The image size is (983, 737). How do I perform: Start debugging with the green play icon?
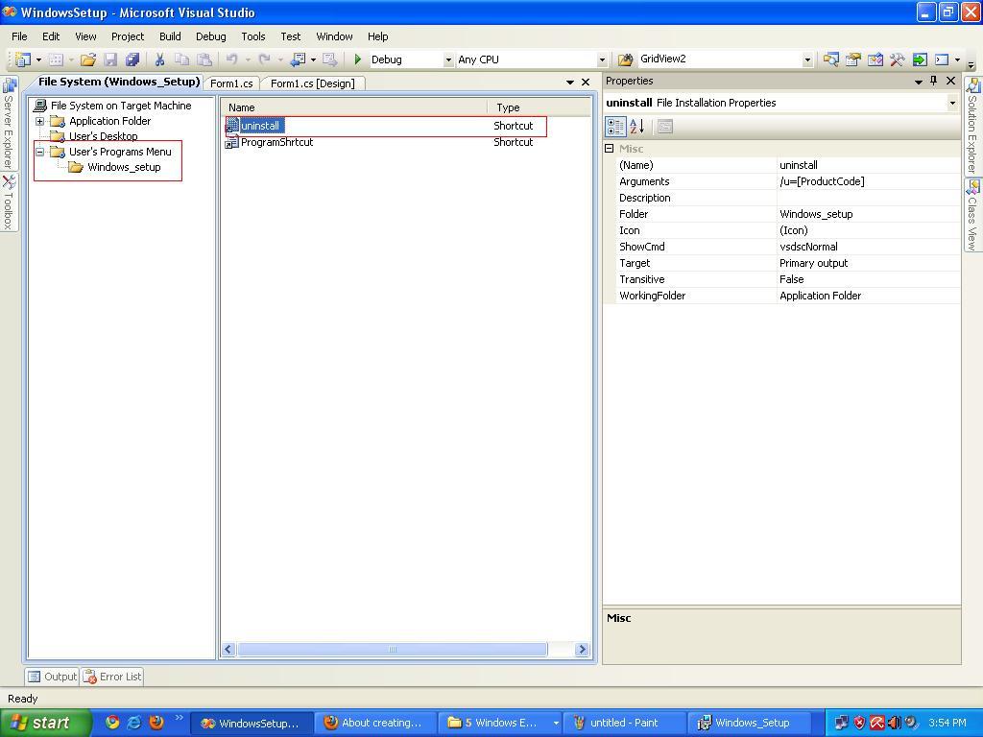357,59
